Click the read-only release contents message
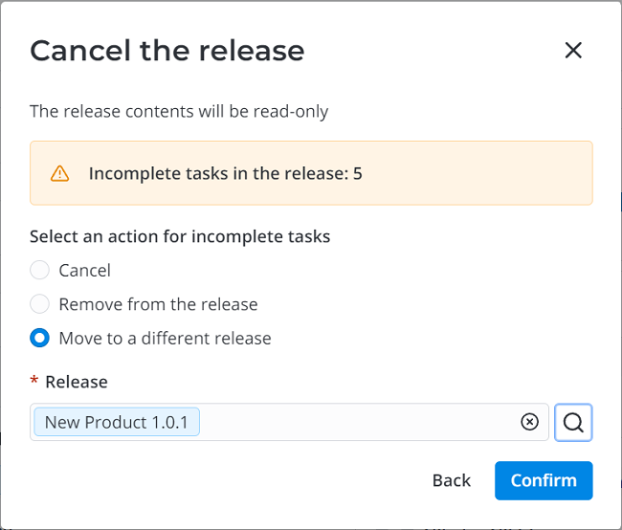The height and width of the screenshot is (530, 622). pyautogui.click(x=179, y=111)
